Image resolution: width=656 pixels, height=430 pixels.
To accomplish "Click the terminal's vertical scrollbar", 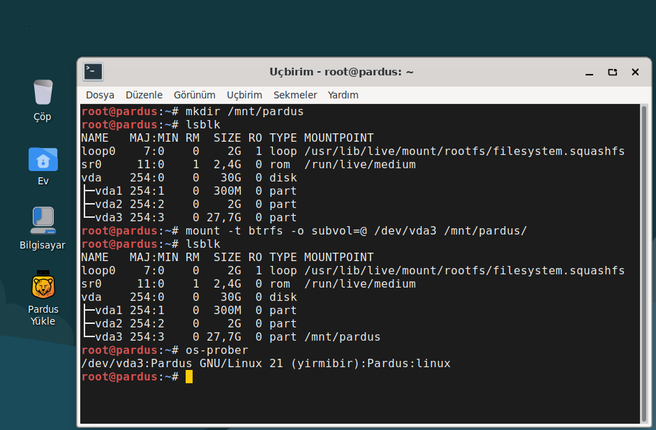I will coord(644,264).
